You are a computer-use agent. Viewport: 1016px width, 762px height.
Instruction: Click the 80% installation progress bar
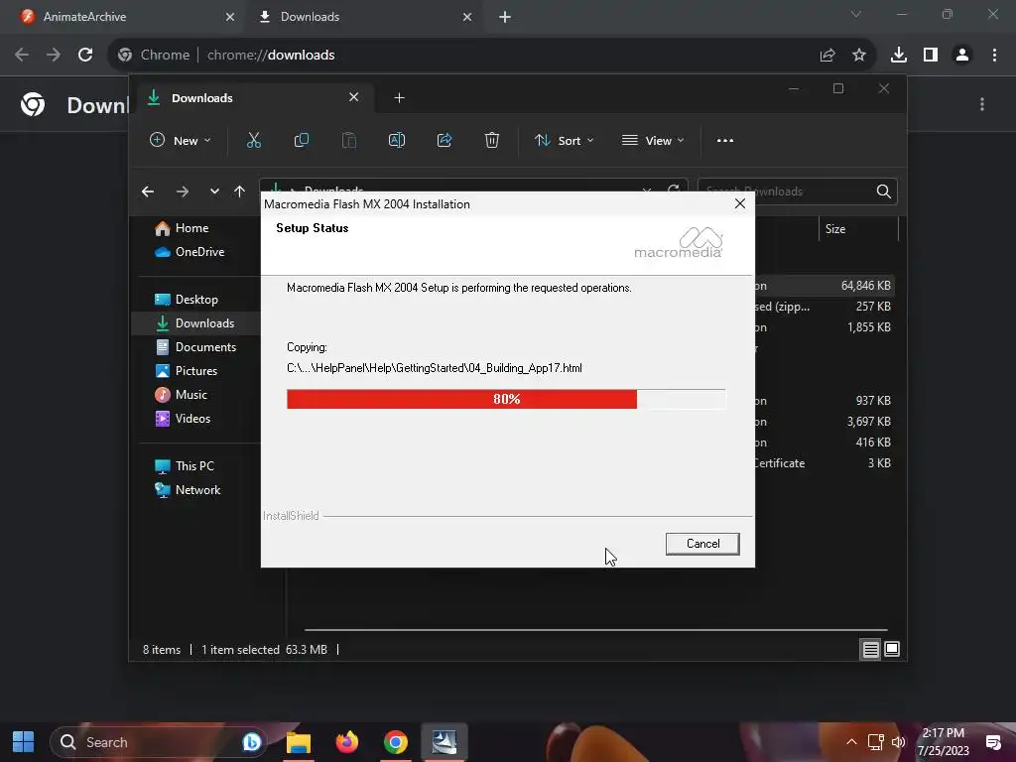coord(506,399)
